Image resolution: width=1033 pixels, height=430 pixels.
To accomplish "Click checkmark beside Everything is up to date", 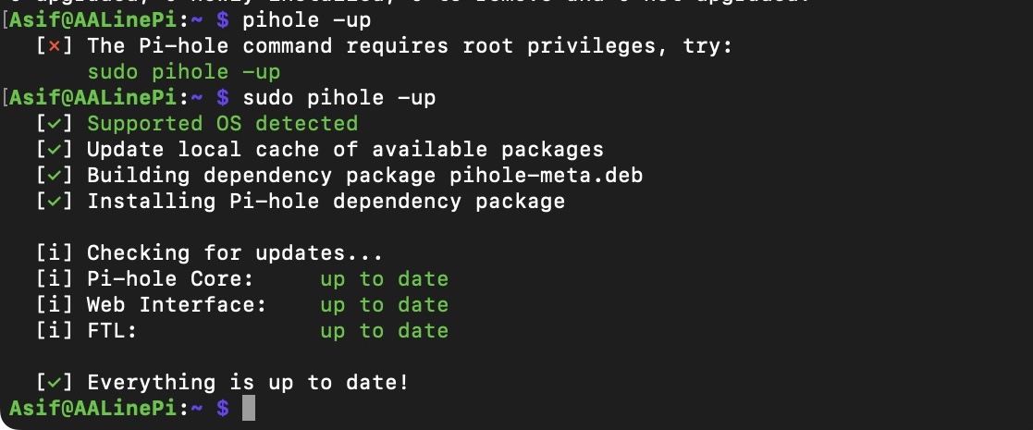I will click(55, 383).
